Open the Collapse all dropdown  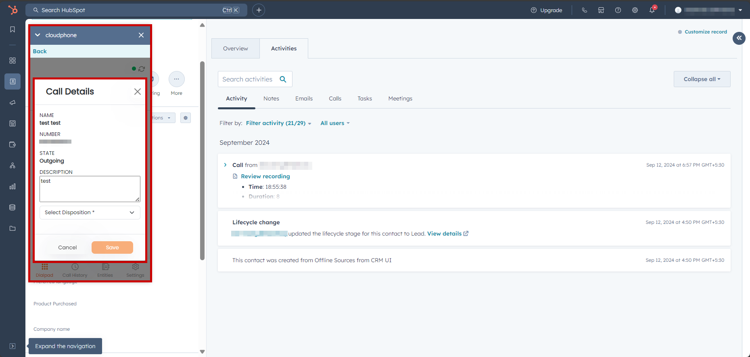coord(702,79)
